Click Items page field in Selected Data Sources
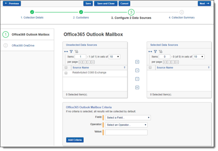 coord(165,57)
